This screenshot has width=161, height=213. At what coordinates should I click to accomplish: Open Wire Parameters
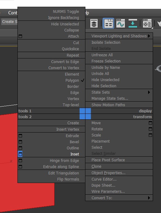click(108, 192)
